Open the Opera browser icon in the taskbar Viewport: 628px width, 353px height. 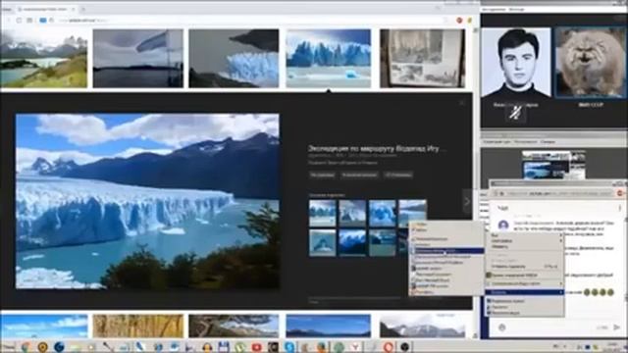tap(389, 347)
